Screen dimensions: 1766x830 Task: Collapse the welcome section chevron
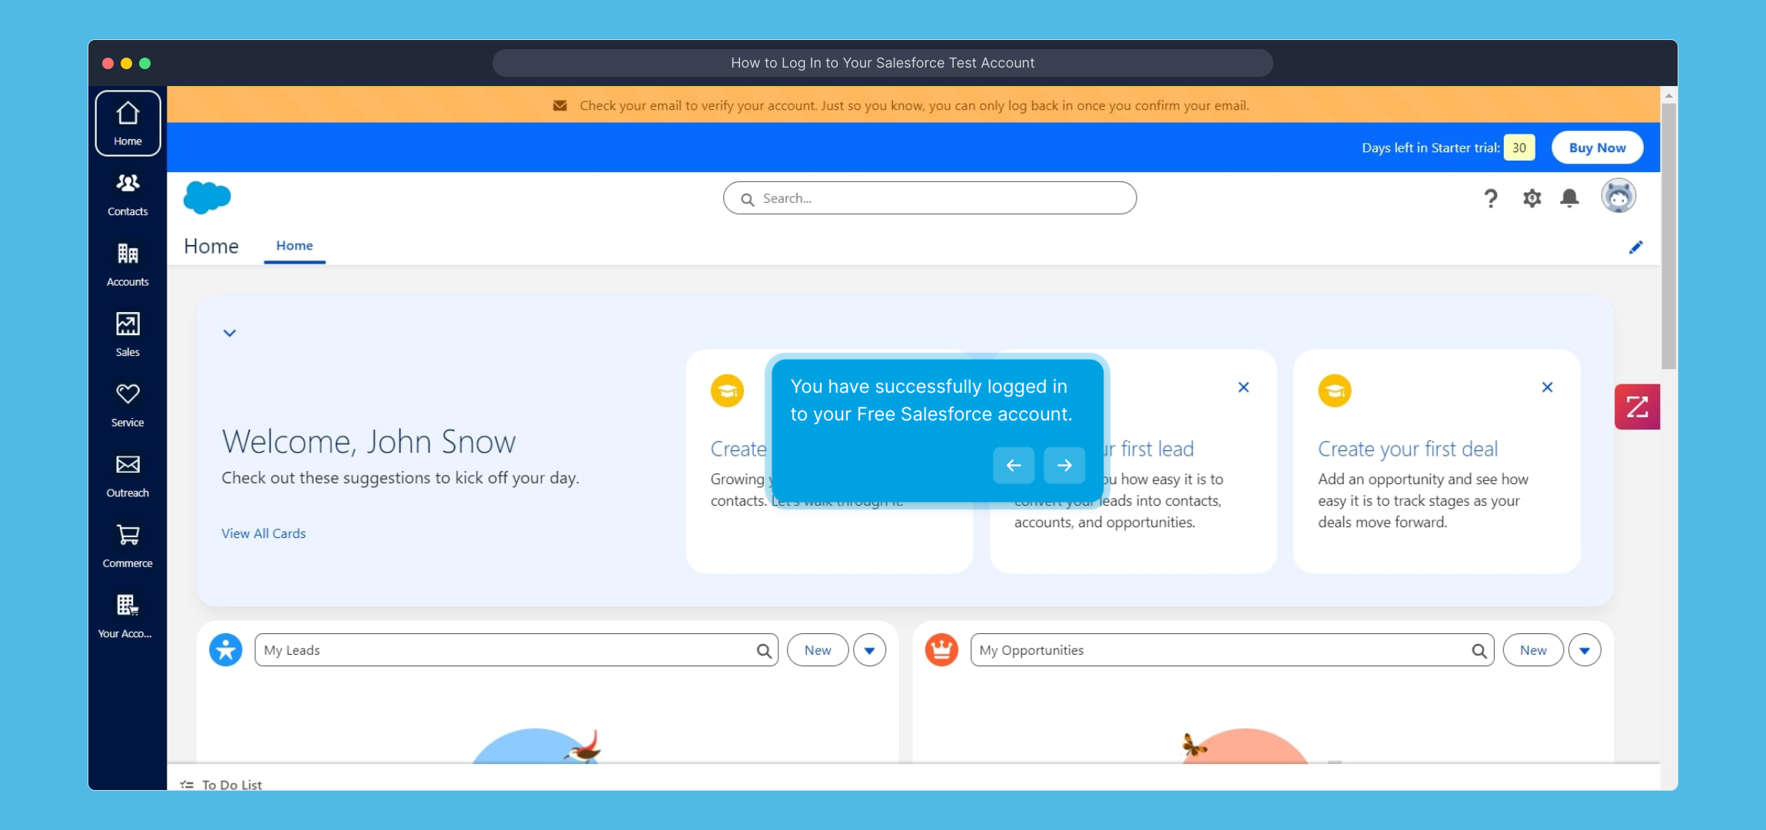pos(229,333)
